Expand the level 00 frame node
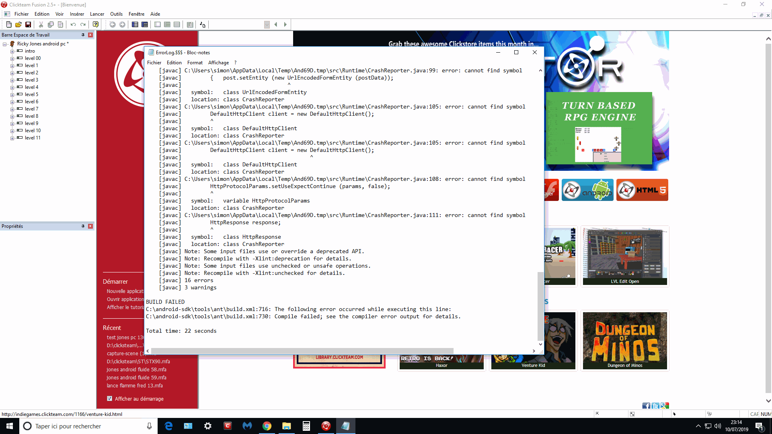Image resolution: width=772 pixels, height=434 pixels. [12, 59]
